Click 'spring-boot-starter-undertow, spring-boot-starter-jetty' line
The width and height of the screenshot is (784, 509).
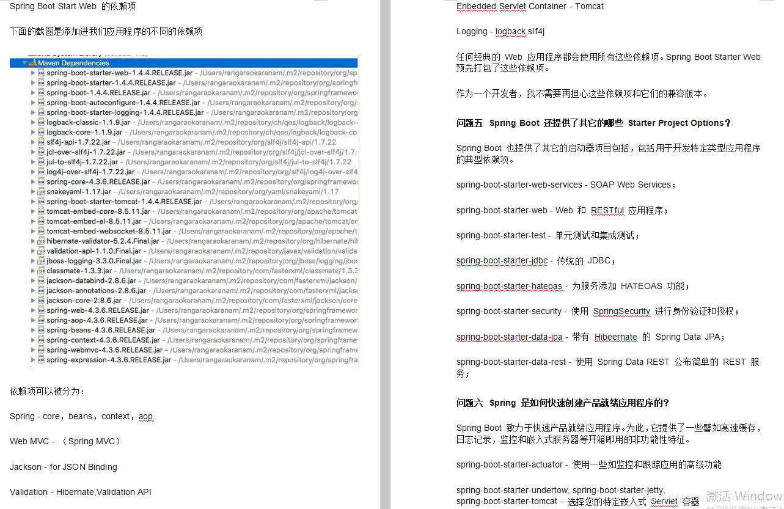pyautogui.click(x=560, y=490)
